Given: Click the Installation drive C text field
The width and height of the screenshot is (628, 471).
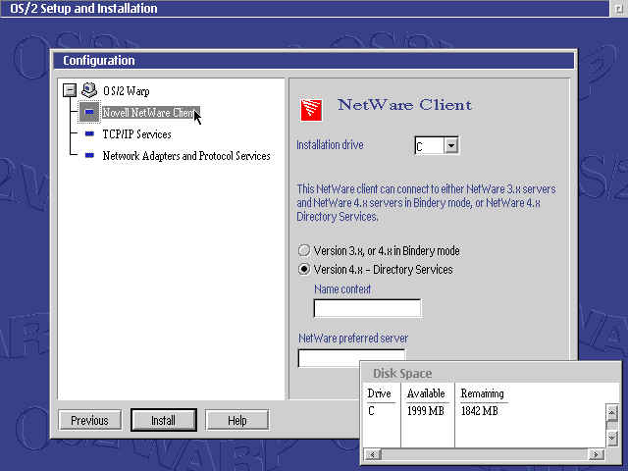Looking at the screenshot, I should point(430,146).
